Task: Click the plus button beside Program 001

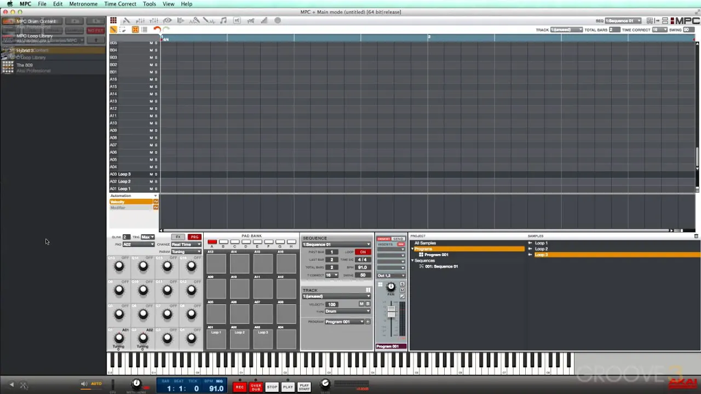Action: [368, 322]
